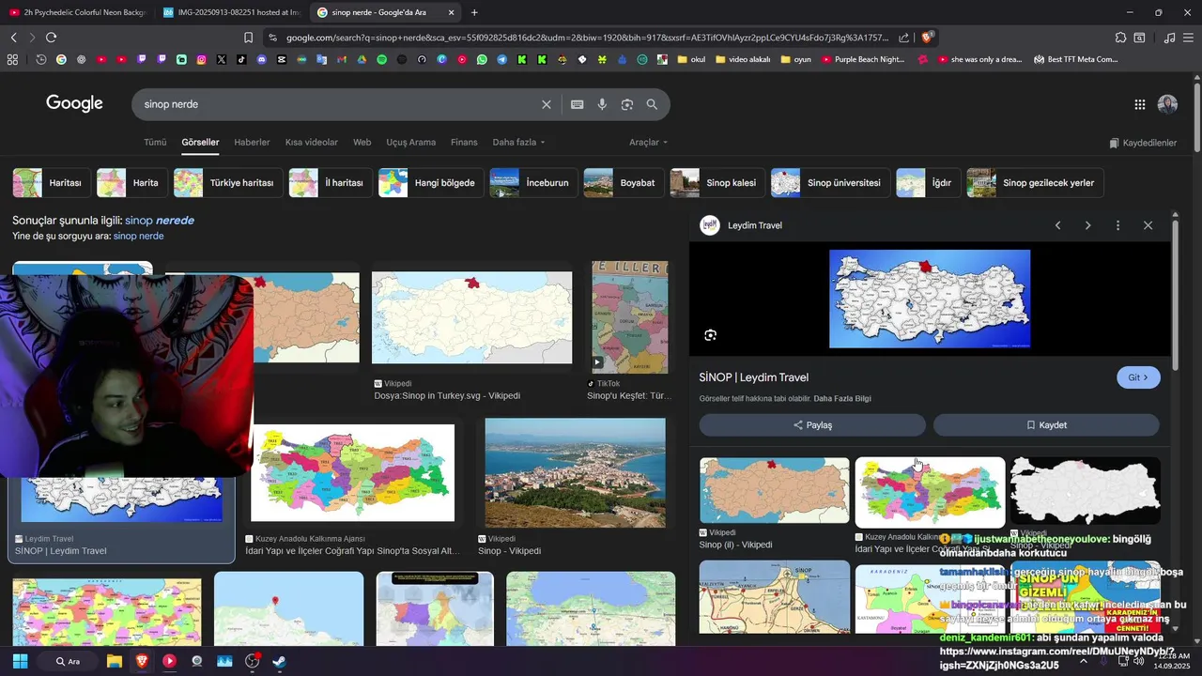Switch to the IMG-20250913 browser tab
The image size is (1202, 676).
point(231,12)
